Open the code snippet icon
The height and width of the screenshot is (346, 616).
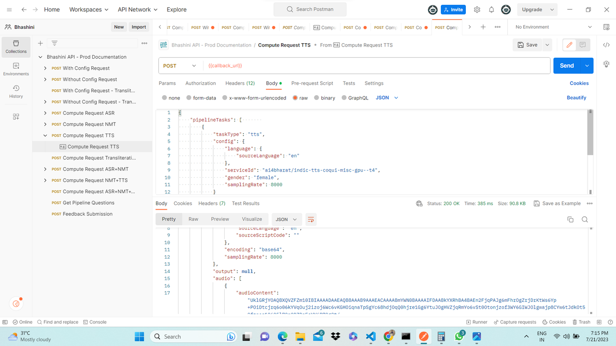[606, 45]
